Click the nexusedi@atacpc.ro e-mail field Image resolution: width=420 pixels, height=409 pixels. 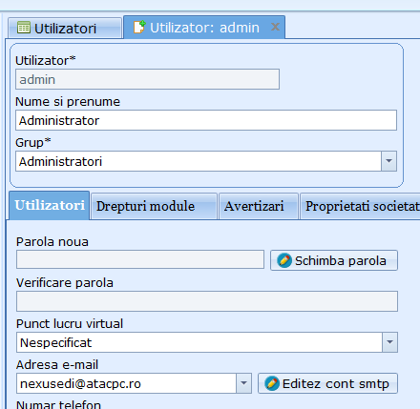(127, 383)
